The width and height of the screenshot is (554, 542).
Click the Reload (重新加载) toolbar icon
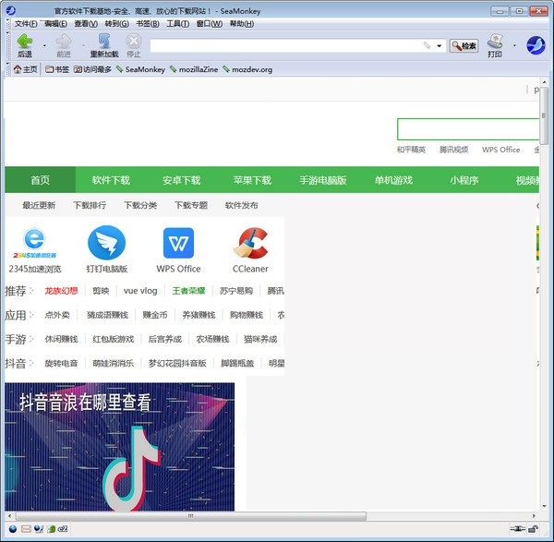[x=103, y=42]
